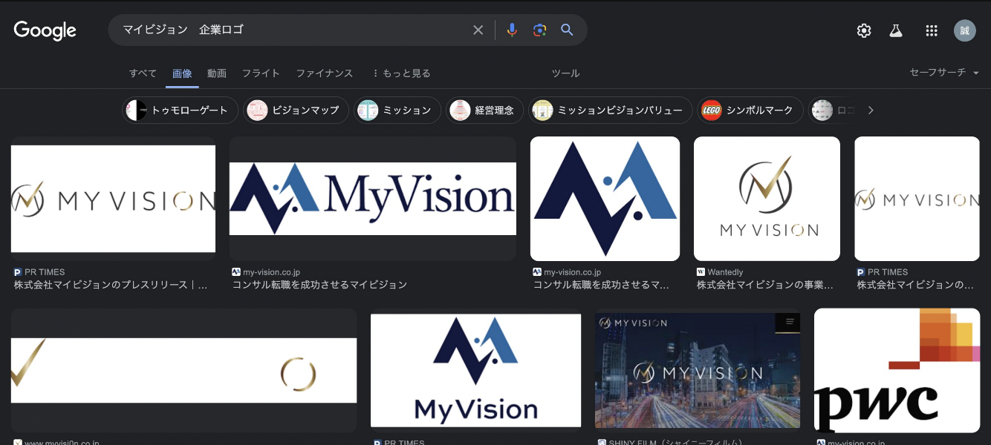Open the Google account avatar

(965, 30)
